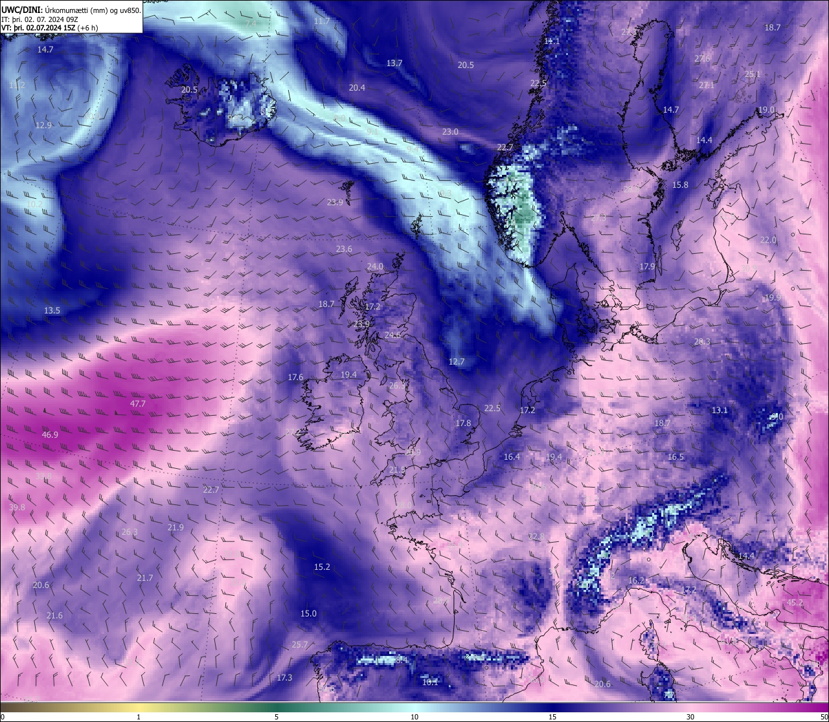
Task: Click the UWC/DINI title text
Action: pos(21,9)
